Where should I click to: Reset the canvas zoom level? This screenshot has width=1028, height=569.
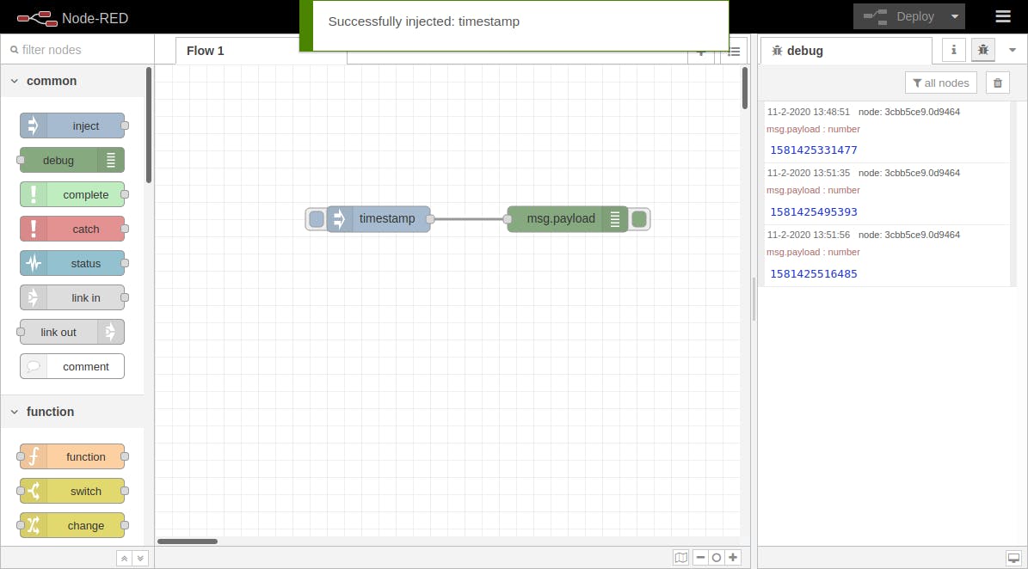717,558
